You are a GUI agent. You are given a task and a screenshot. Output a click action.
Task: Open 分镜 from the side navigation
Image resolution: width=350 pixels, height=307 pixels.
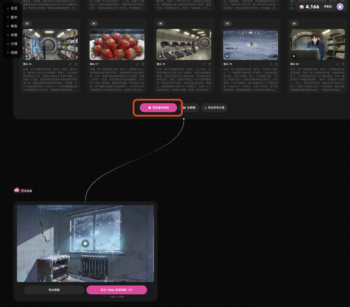pyautogui.click(x=14, y=44)
